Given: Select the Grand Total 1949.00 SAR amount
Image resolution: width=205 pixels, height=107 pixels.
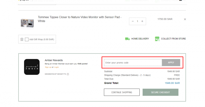Looking at the screenshot, I should point(172,83).
